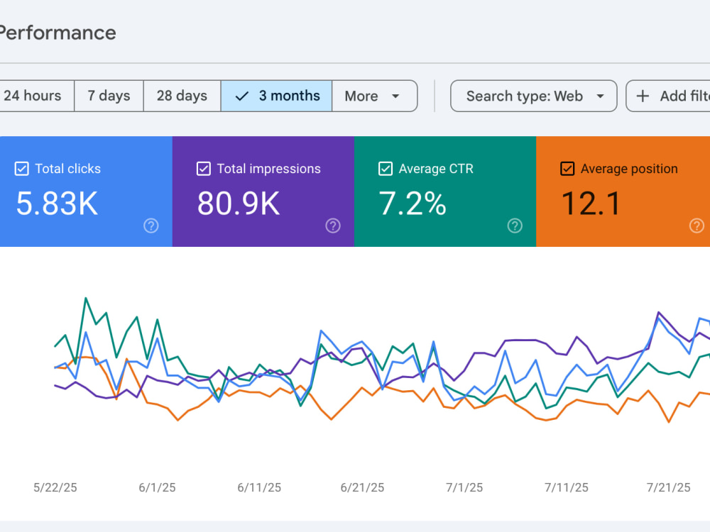Screen dimensions: 710x532
Task: Click the Average CTR label text
Action: [x=436, y=169]
